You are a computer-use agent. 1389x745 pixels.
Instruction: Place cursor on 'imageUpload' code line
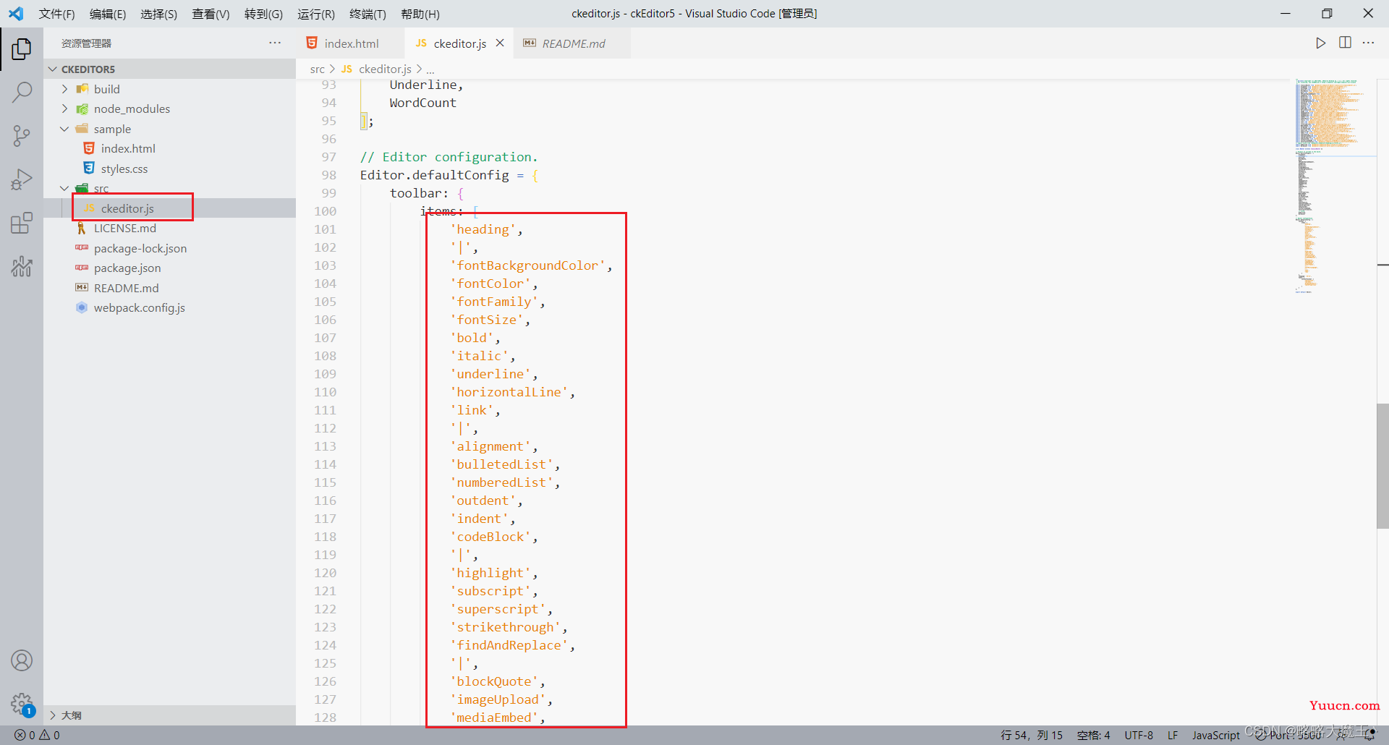[x=501, y=699]
